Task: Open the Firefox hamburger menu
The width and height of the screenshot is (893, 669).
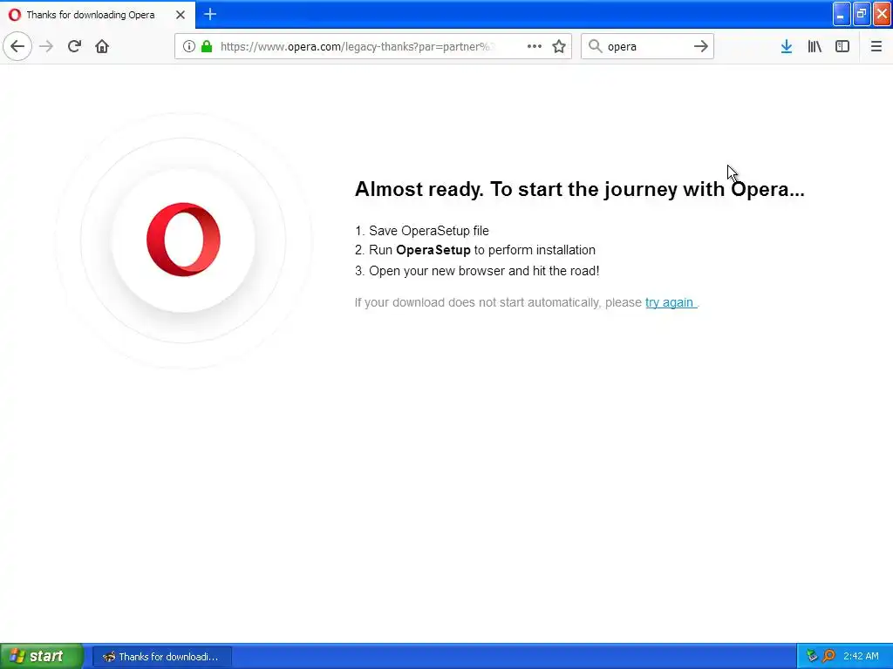Action: click(876, 46)
